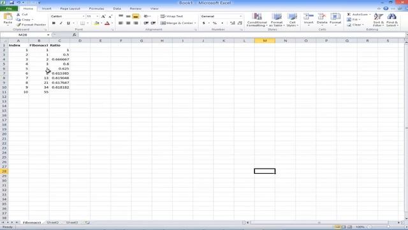Image resolution: width=408 pixels, height=230 pixels.
Task: Click the insert function fx button
Action: coord(75,34)
